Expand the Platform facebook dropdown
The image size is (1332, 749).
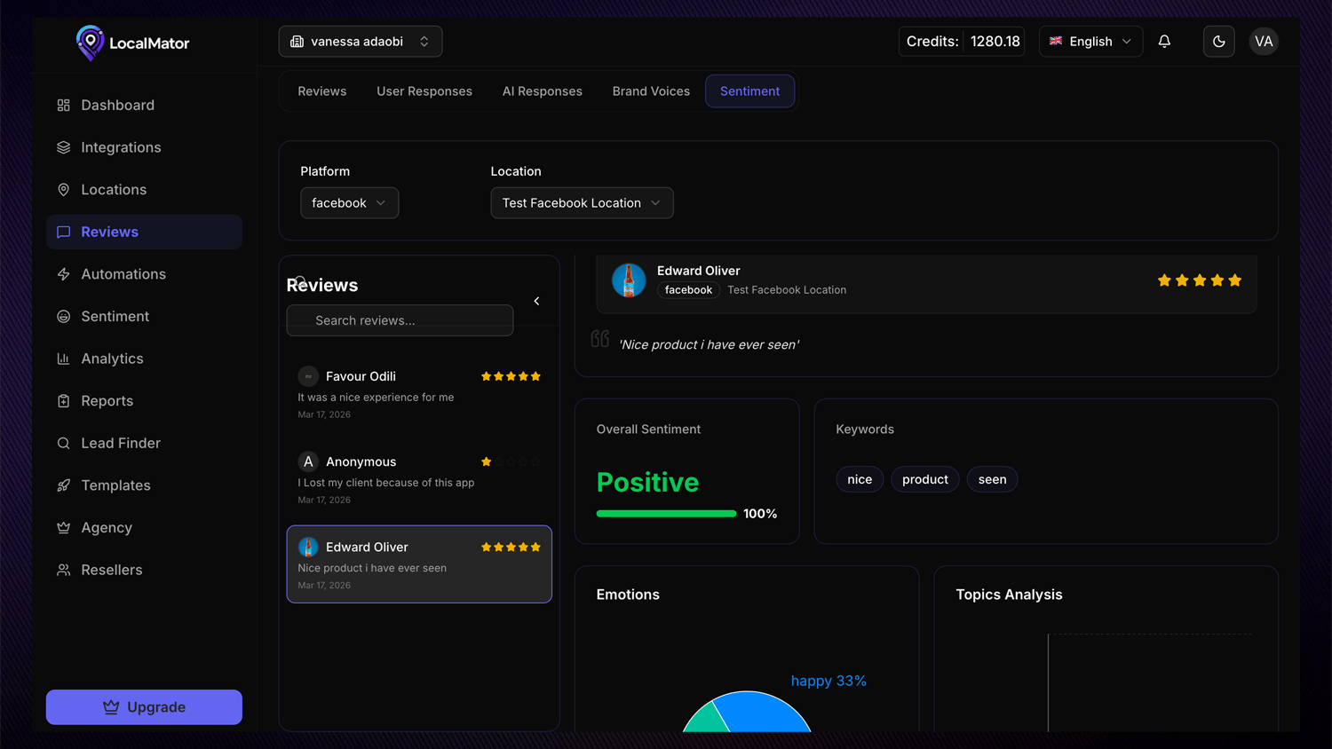pyautogui.click(x=349, y=203)
